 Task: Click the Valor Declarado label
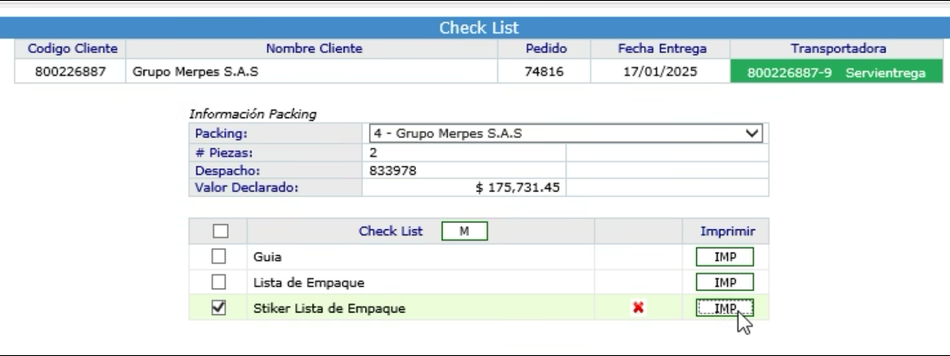(x=246, y=188)
